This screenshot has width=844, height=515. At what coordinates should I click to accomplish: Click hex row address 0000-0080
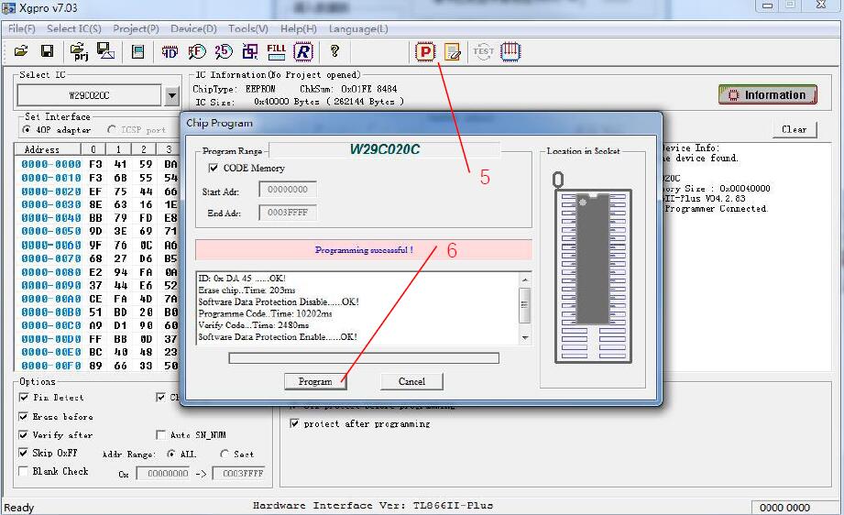click(x=51, y=272)
